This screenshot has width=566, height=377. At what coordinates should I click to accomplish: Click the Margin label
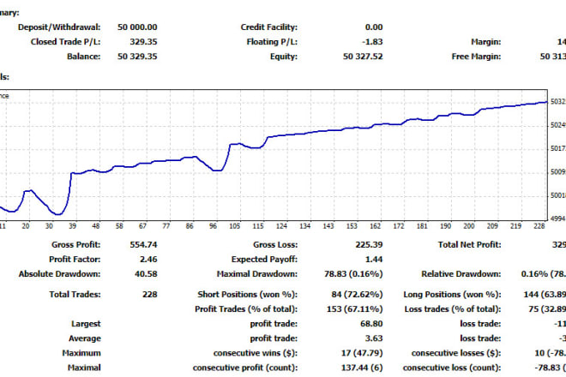coord(486,42)
